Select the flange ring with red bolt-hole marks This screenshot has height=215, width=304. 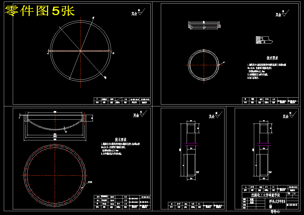click(55, 175)
